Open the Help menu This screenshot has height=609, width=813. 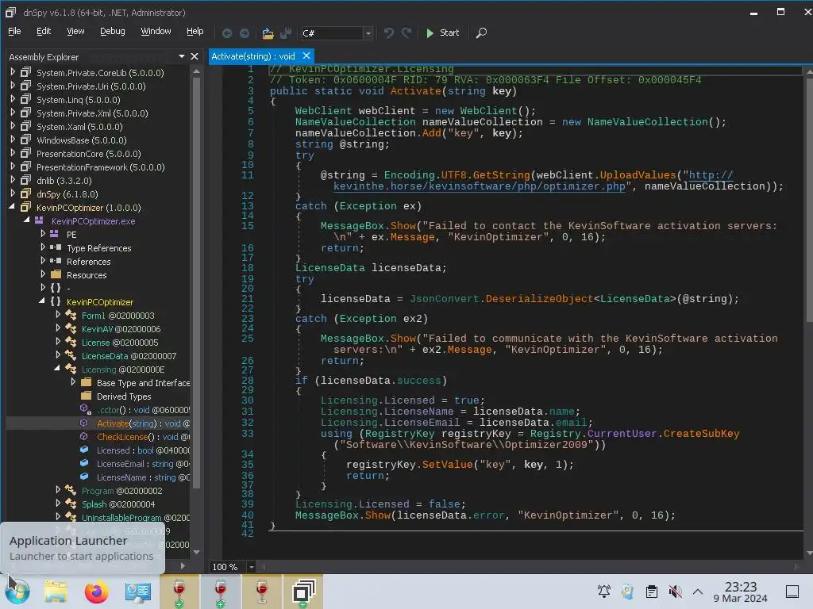click(x=195, y=31)
